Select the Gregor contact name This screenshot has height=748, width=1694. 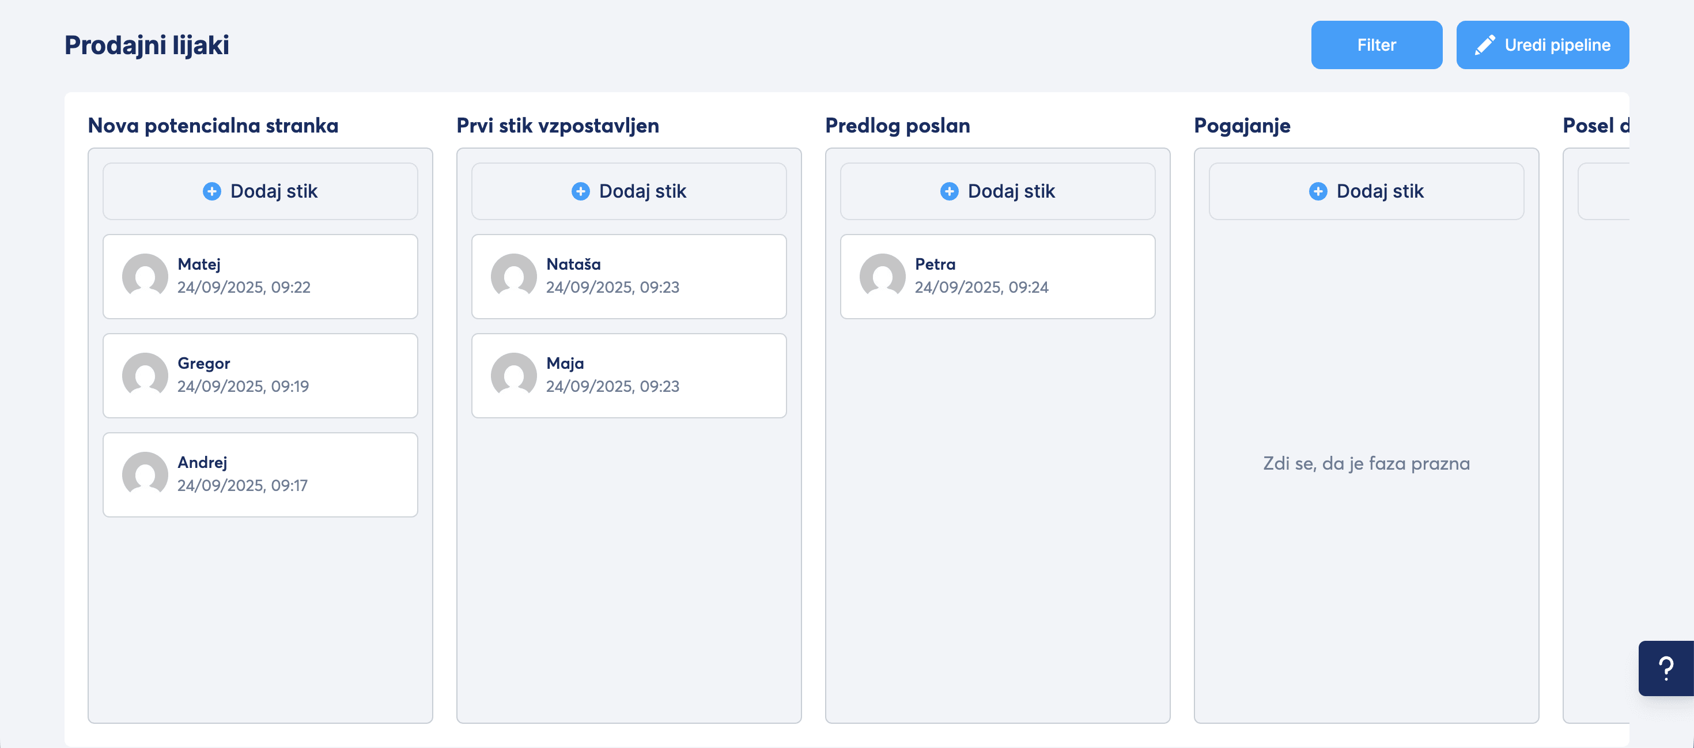point(204,363)
